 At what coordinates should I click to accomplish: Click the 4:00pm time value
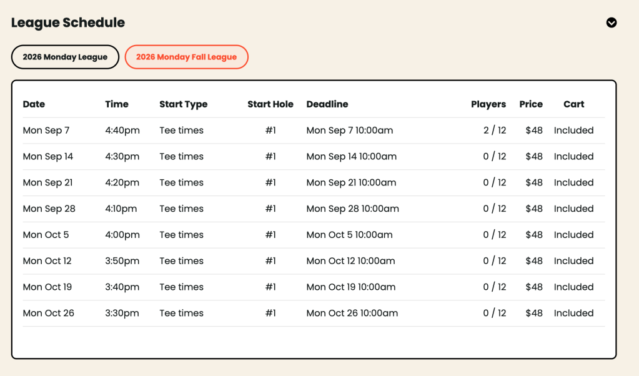(122, 235)
